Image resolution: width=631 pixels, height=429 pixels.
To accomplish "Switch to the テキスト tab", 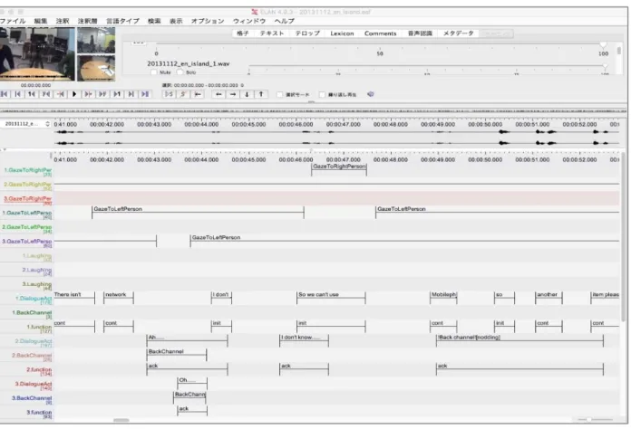I will pyautogui.click(x=272, y=33).
